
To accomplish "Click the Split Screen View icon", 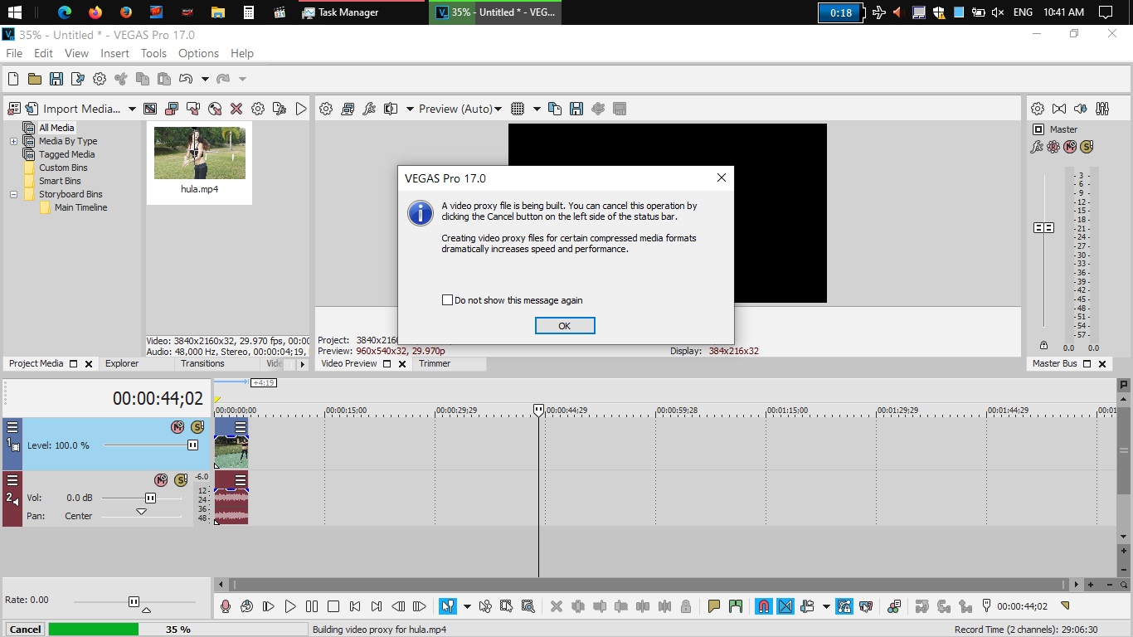I will coord(391,109).
